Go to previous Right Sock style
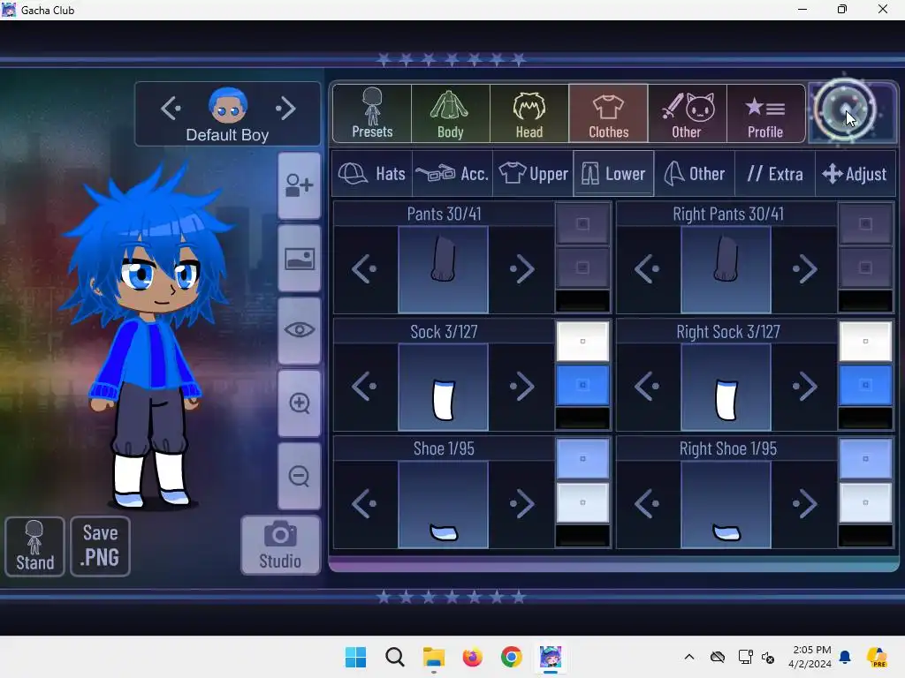This screenshot has height=678, width=905. pyautogui.click(x=648, y=387)
